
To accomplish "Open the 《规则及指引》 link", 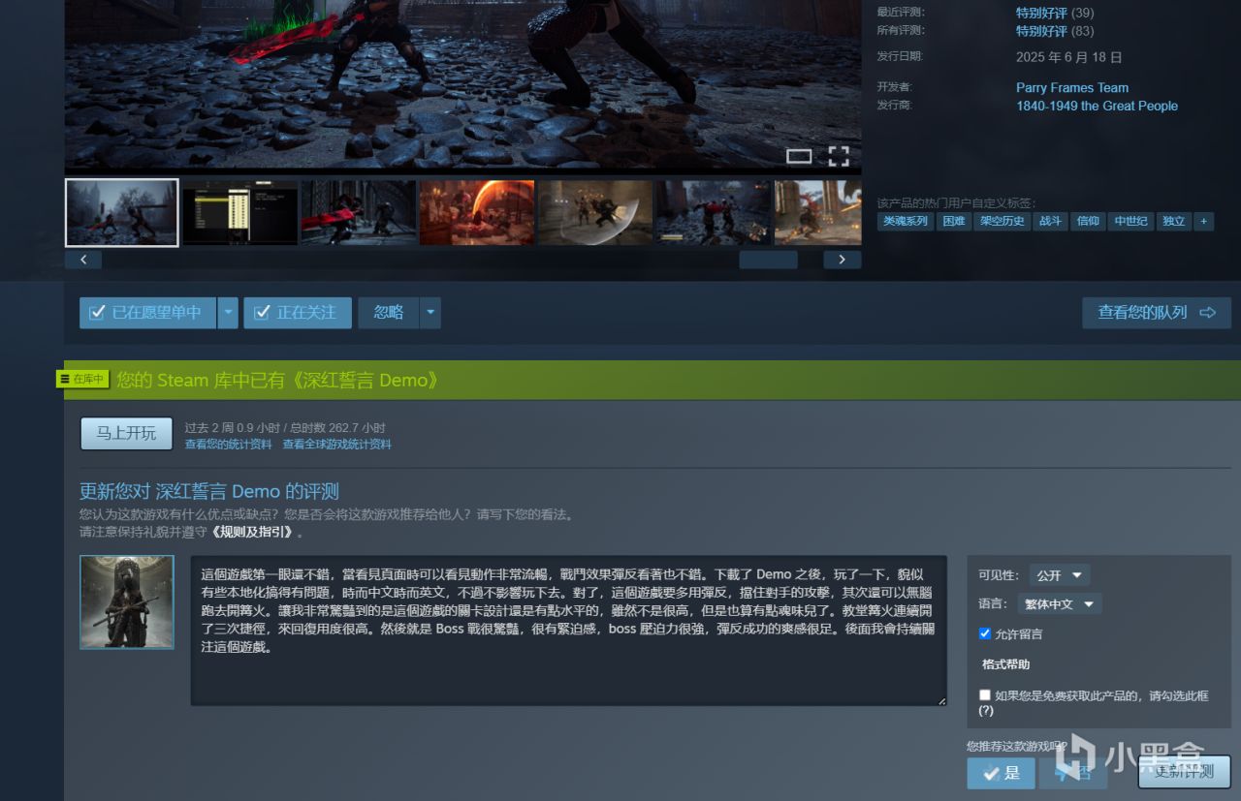I will click(254, 532).
